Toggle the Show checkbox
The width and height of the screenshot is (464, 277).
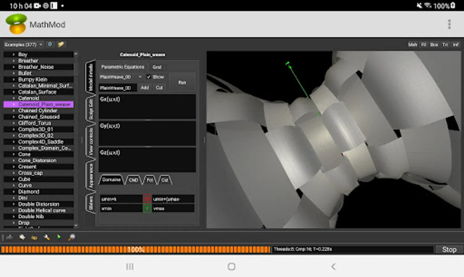pos(149,77)
